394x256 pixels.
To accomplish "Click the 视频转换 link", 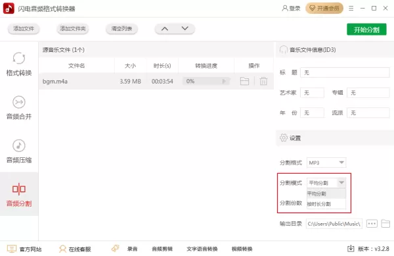I will coord(242,249).
